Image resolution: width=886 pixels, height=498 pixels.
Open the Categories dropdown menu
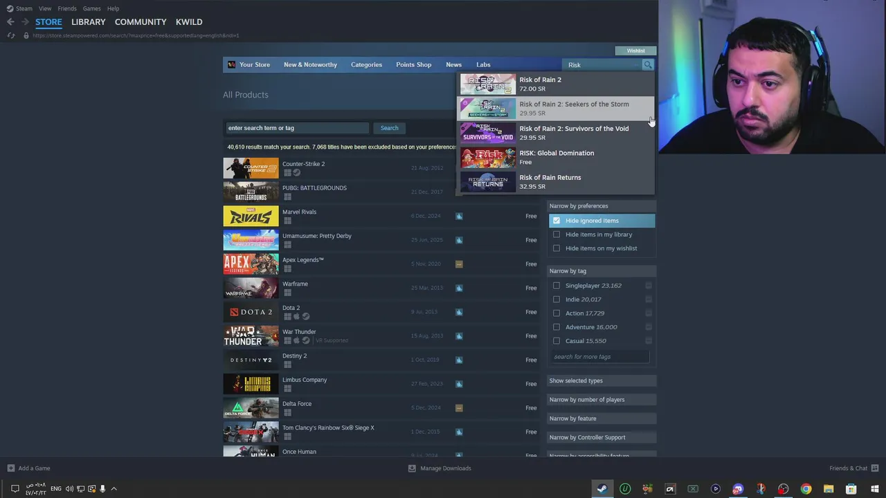pos(366,65)
